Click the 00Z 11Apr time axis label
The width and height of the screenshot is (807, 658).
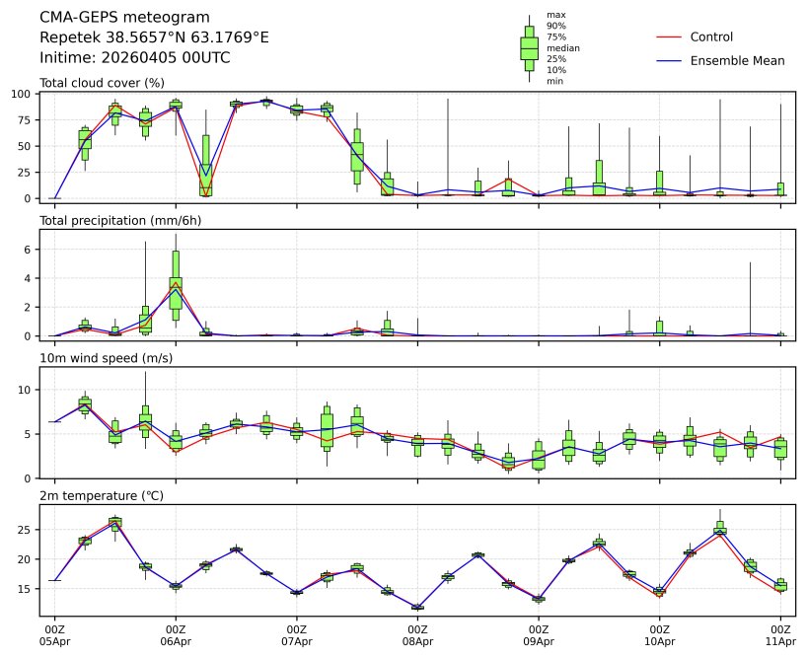click(x=780, y=634)
